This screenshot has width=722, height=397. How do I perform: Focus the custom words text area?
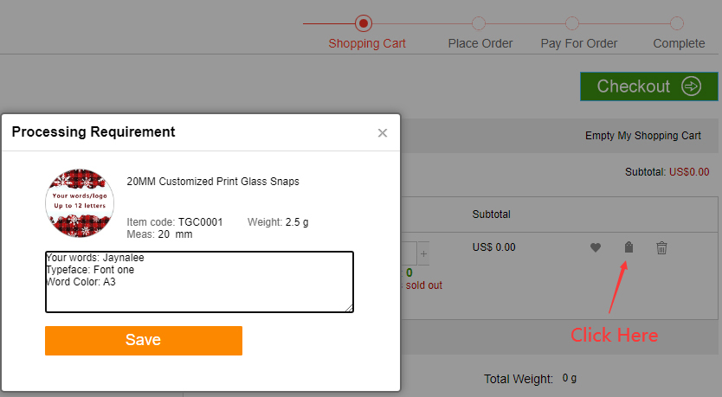pyautogui.click(x=199, y=281)
